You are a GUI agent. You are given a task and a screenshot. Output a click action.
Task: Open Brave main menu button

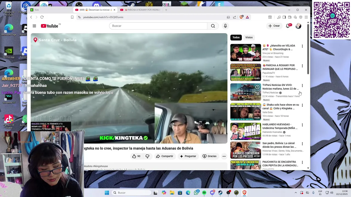pyautogui.click(x=306, y=17)
